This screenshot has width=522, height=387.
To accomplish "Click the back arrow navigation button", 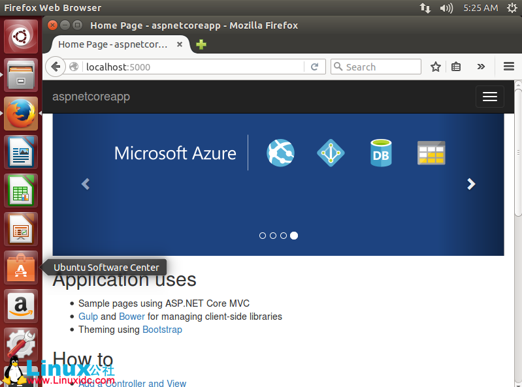I will (x=56, y=67).
